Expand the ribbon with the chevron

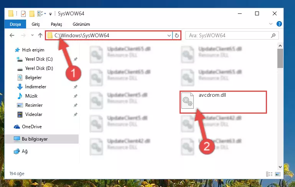271,24
